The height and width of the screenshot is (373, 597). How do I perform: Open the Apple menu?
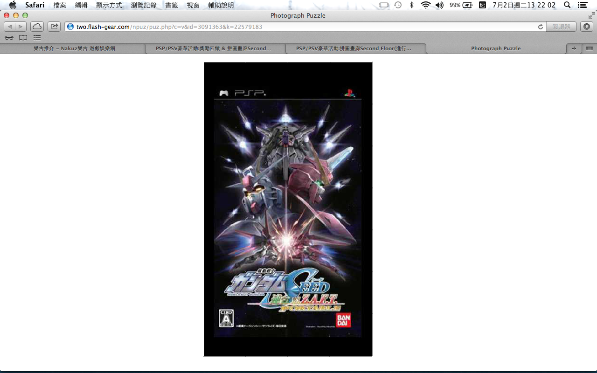coord(13,5)
